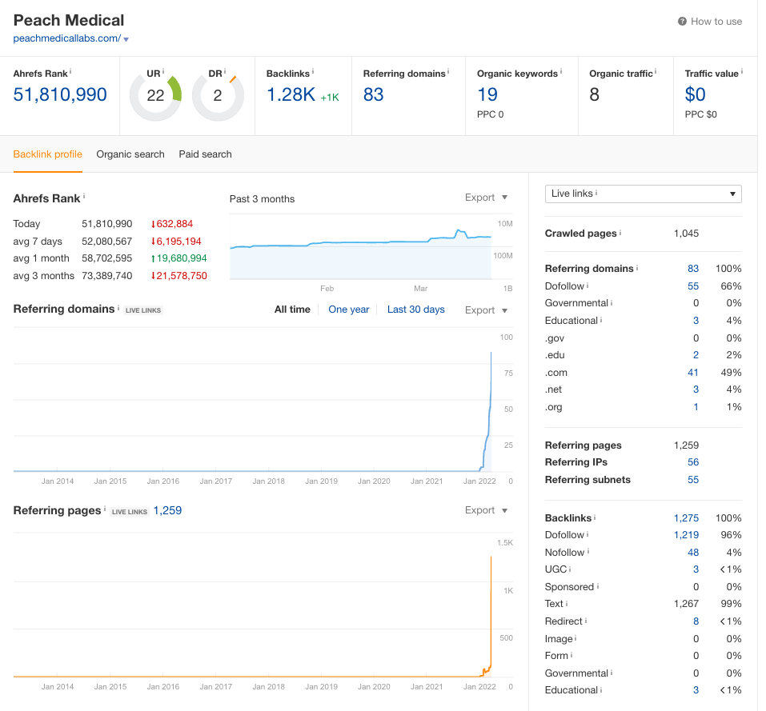Click Dofollow referring domains count 55
The height and width of the screenshot is (711, 766).
(692, 286)
